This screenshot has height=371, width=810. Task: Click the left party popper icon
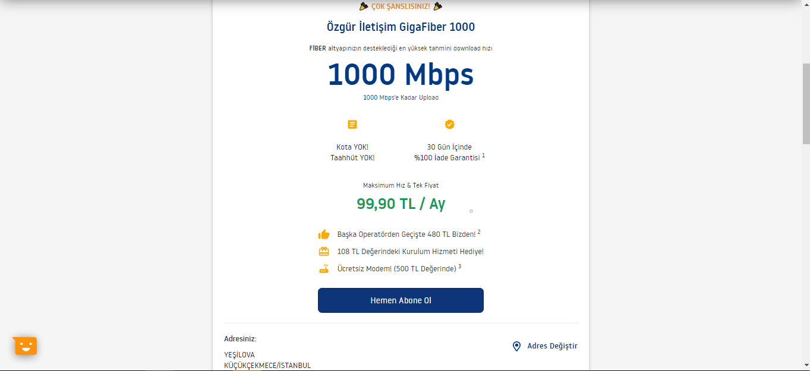click(x=364, y=7)
